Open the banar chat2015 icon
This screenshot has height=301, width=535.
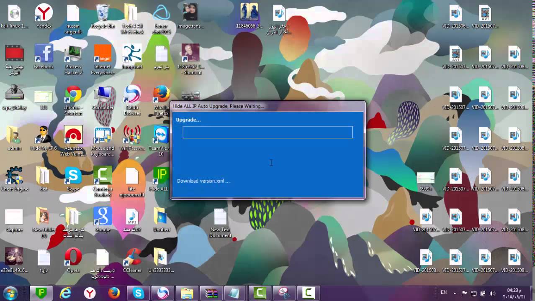[x=161, y=19]
